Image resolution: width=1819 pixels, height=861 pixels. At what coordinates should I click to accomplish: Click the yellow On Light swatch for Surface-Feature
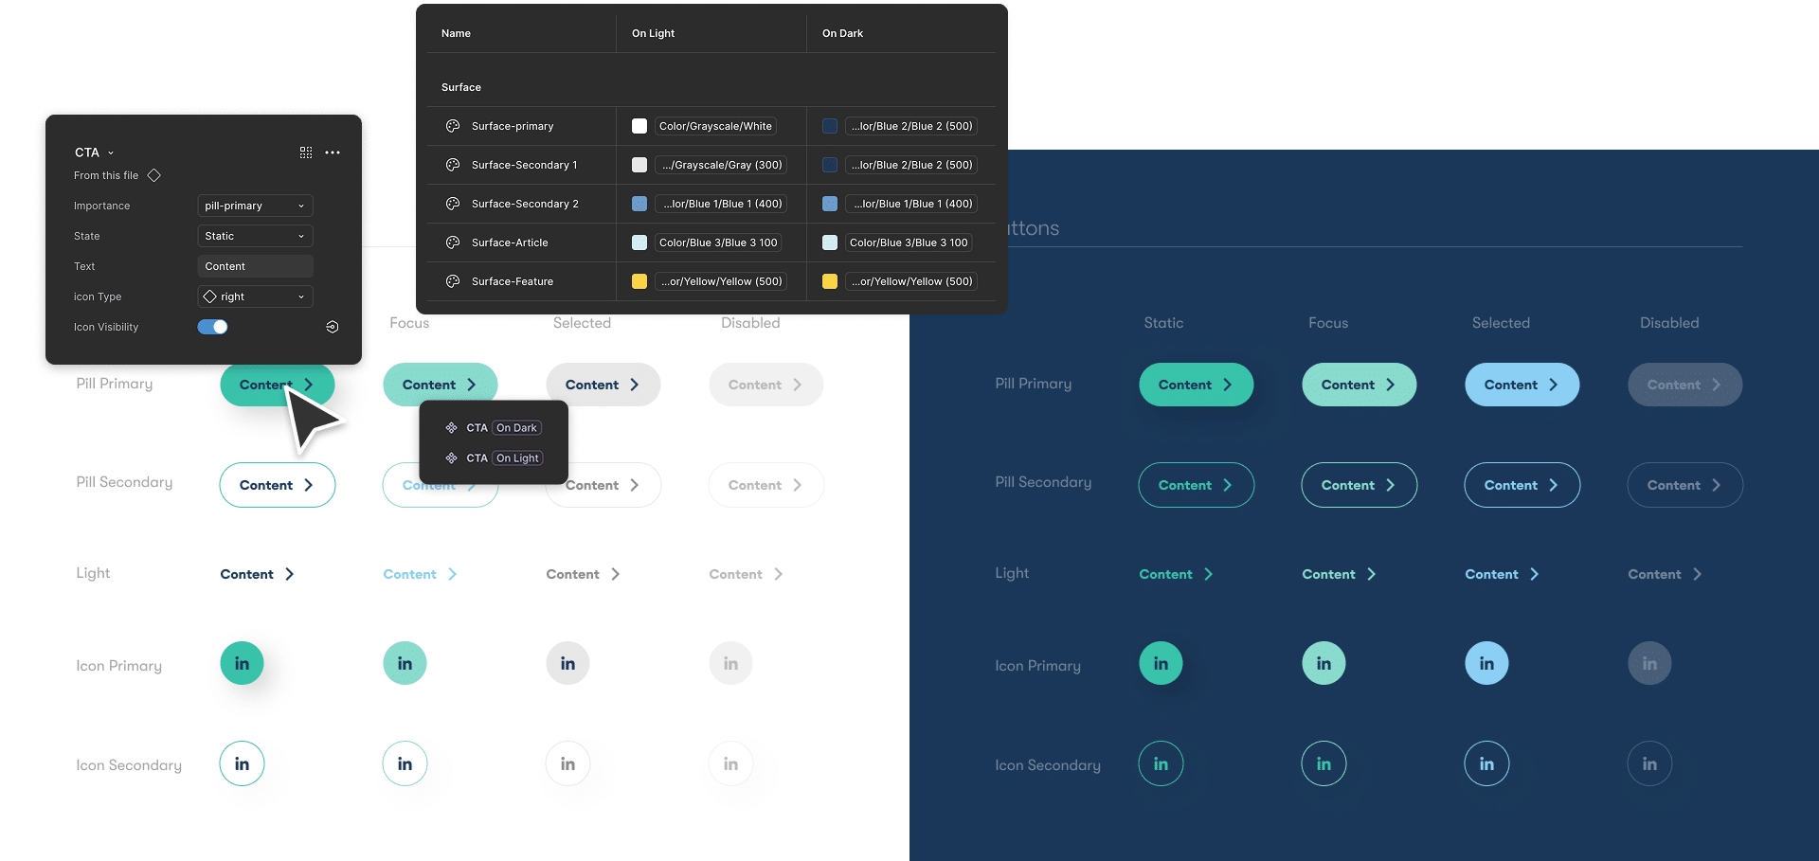pos(639,281)
